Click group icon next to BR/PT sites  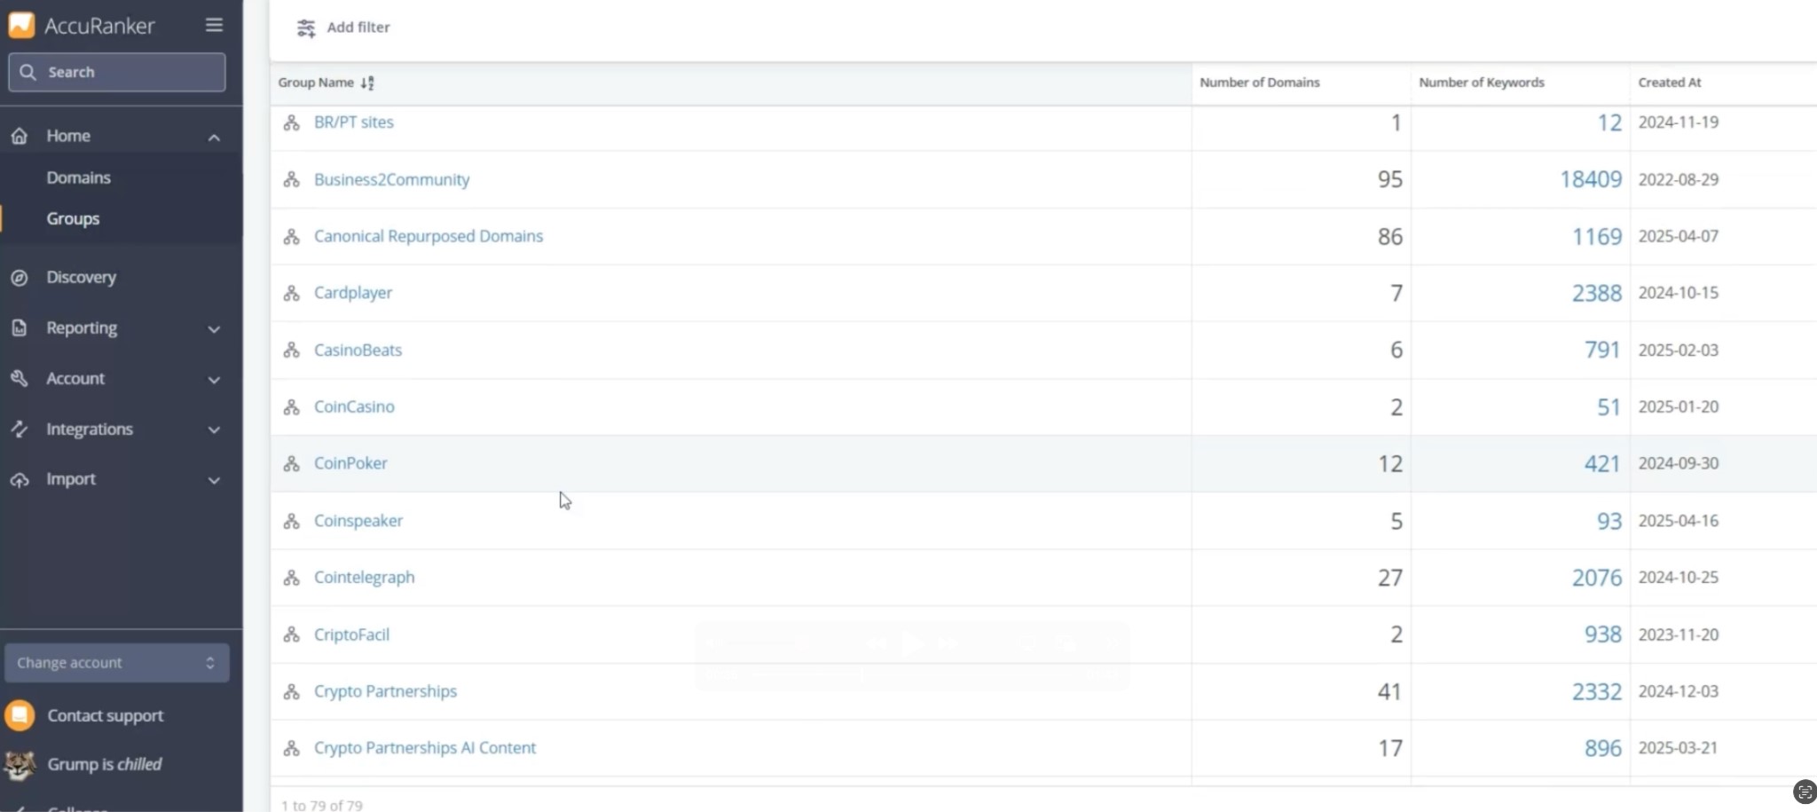[x=291, y=122]
